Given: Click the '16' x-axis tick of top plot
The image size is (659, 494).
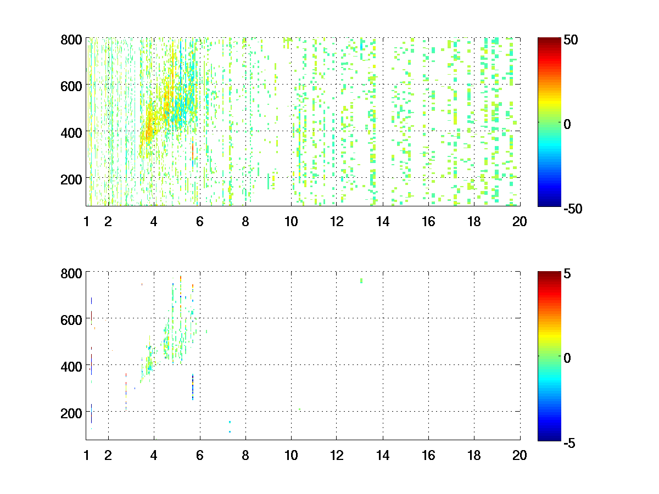Looking at the screenshot, I should tap(428, 222).
